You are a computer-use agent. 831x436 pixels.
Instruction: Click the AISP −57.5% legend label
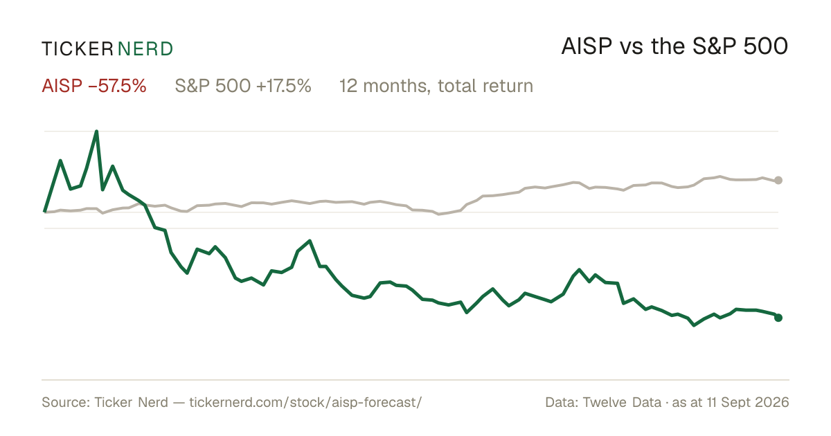pos(94,86)
